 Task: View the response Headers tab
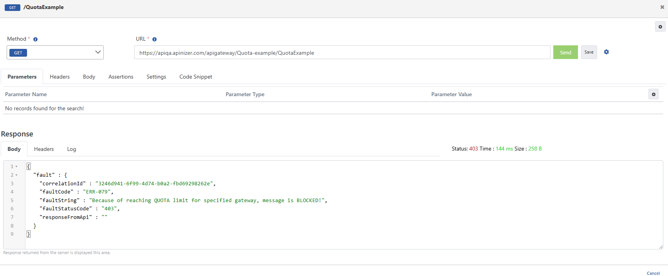(x=44, y=149)
